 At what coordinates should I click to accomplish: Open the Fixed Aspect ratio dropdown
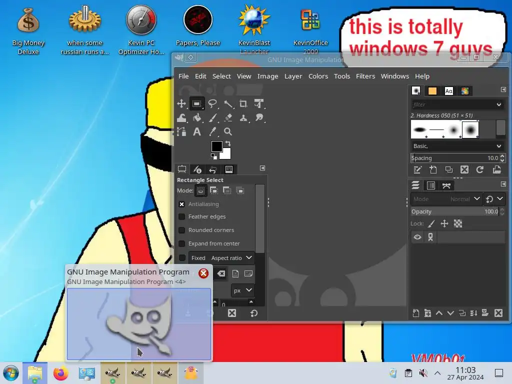pos(221,258)
